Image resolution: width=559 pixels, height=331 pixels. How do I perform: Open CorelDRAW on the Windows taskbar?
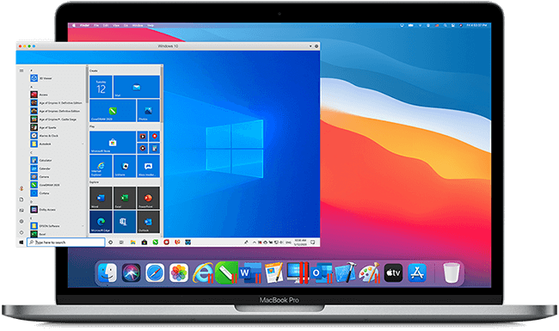pos(156,242)
